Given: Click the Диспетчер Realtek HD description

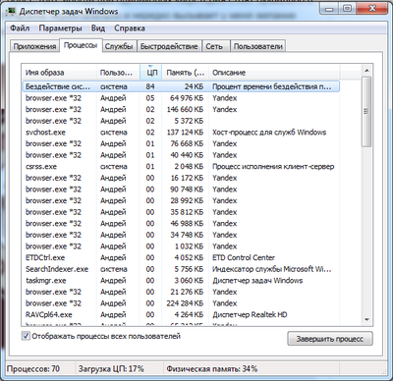Looking at the screenshot, I should click(x=250, y=314).
